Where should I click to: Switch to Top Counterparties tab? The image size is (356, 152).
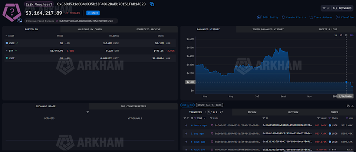(x=133, y=106)
